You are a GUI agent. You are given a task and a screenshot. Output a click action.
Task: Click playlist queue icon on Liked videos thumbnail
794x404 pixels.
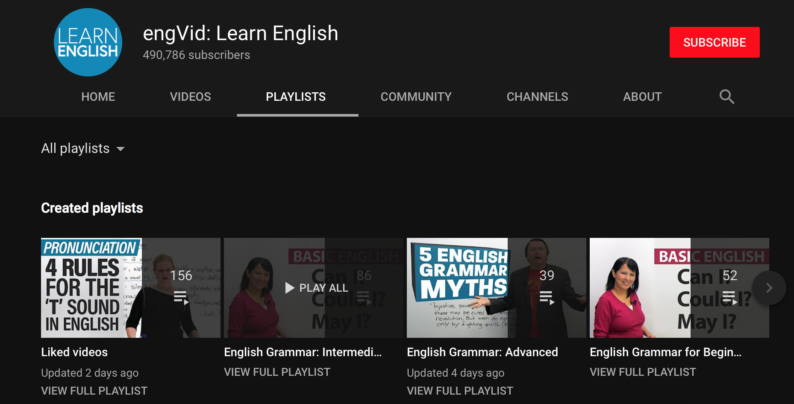point(181,297)
